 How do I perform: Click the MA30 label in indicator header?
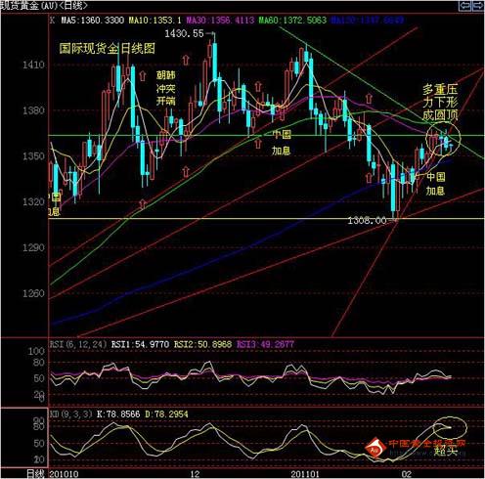coord(220,21)
